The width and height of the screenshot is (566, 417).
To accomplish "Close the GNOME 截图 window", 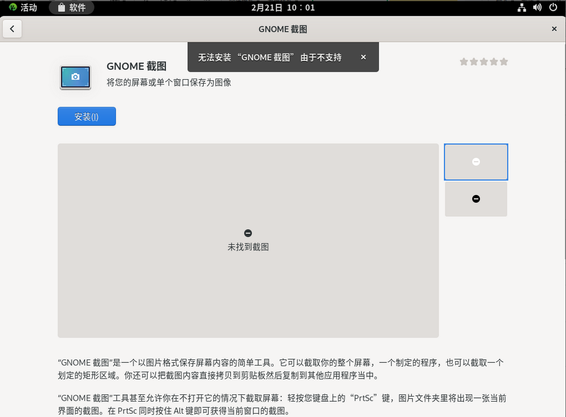I will [x=554, y=29].
